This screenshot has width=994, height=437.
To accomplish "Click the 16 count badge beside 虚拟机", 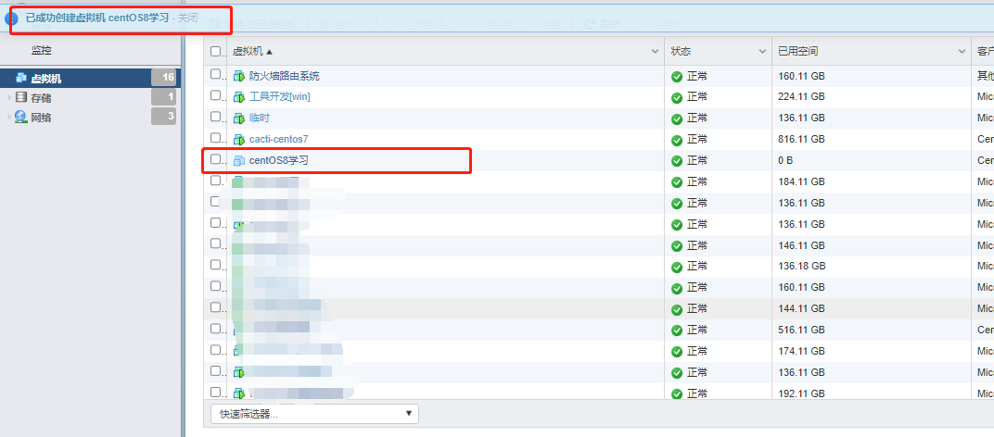I will [163, 78].
